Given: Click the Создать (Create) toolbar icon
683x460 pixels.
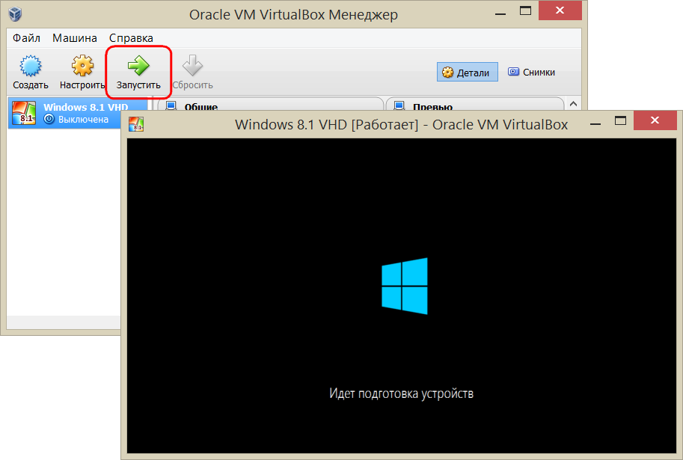Looking at the screenshot, I should [31, 67].
